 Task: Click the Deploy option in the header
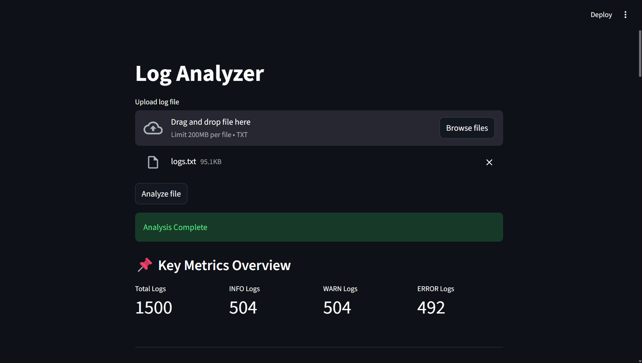(601, 14)
